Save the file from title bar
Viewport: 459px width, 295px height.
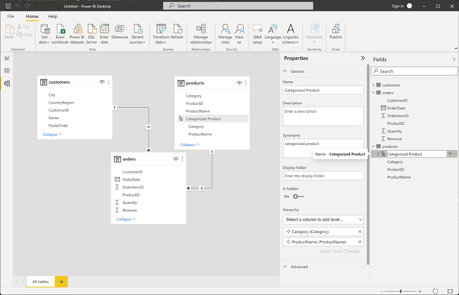tap(8, 6)
